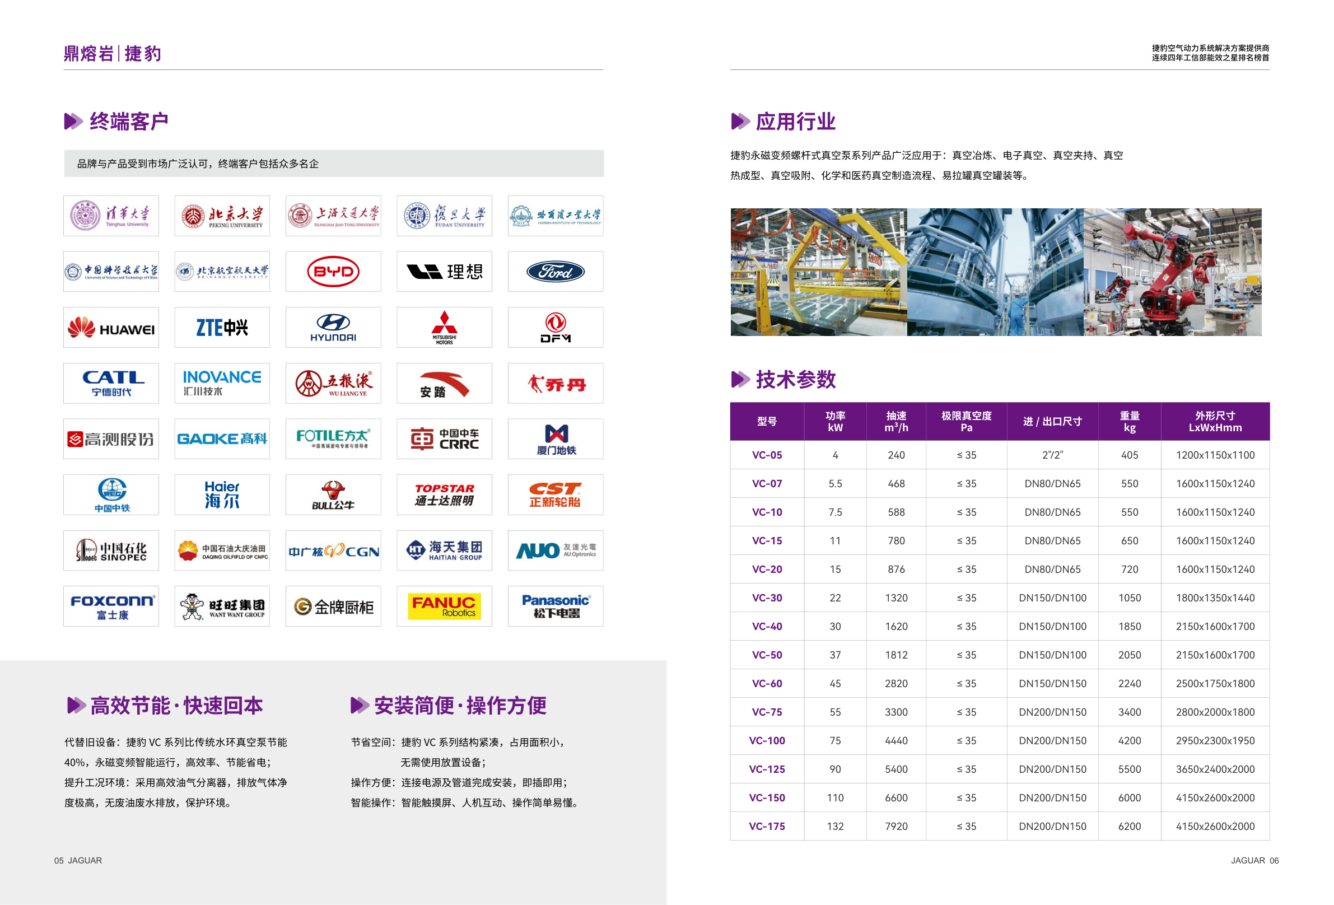Screen dimensions: 1334x905
Task: Select the 极限真空度 column header
Action: [x=966, y=421]
